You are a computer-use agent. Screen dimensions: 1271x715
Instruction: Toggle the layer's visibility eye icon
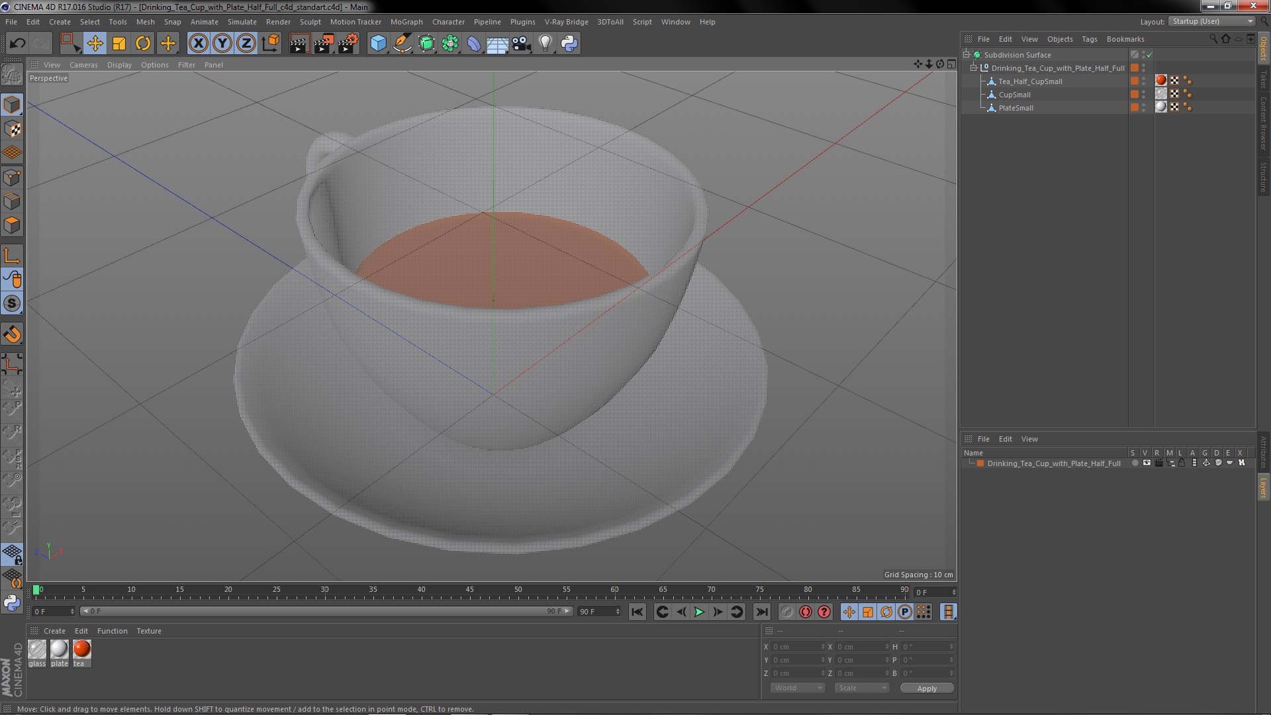1147,463
